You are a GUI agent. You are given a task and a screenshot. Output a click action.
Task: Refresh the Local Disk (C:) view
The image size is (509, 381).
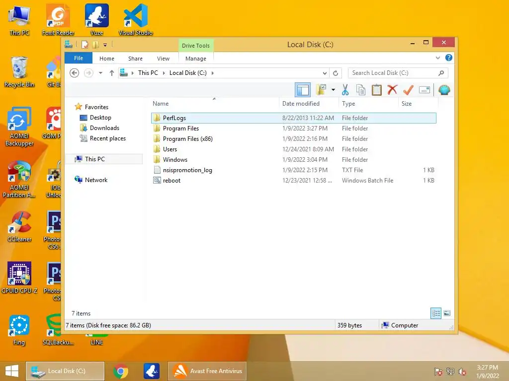(x=336, y=73)
